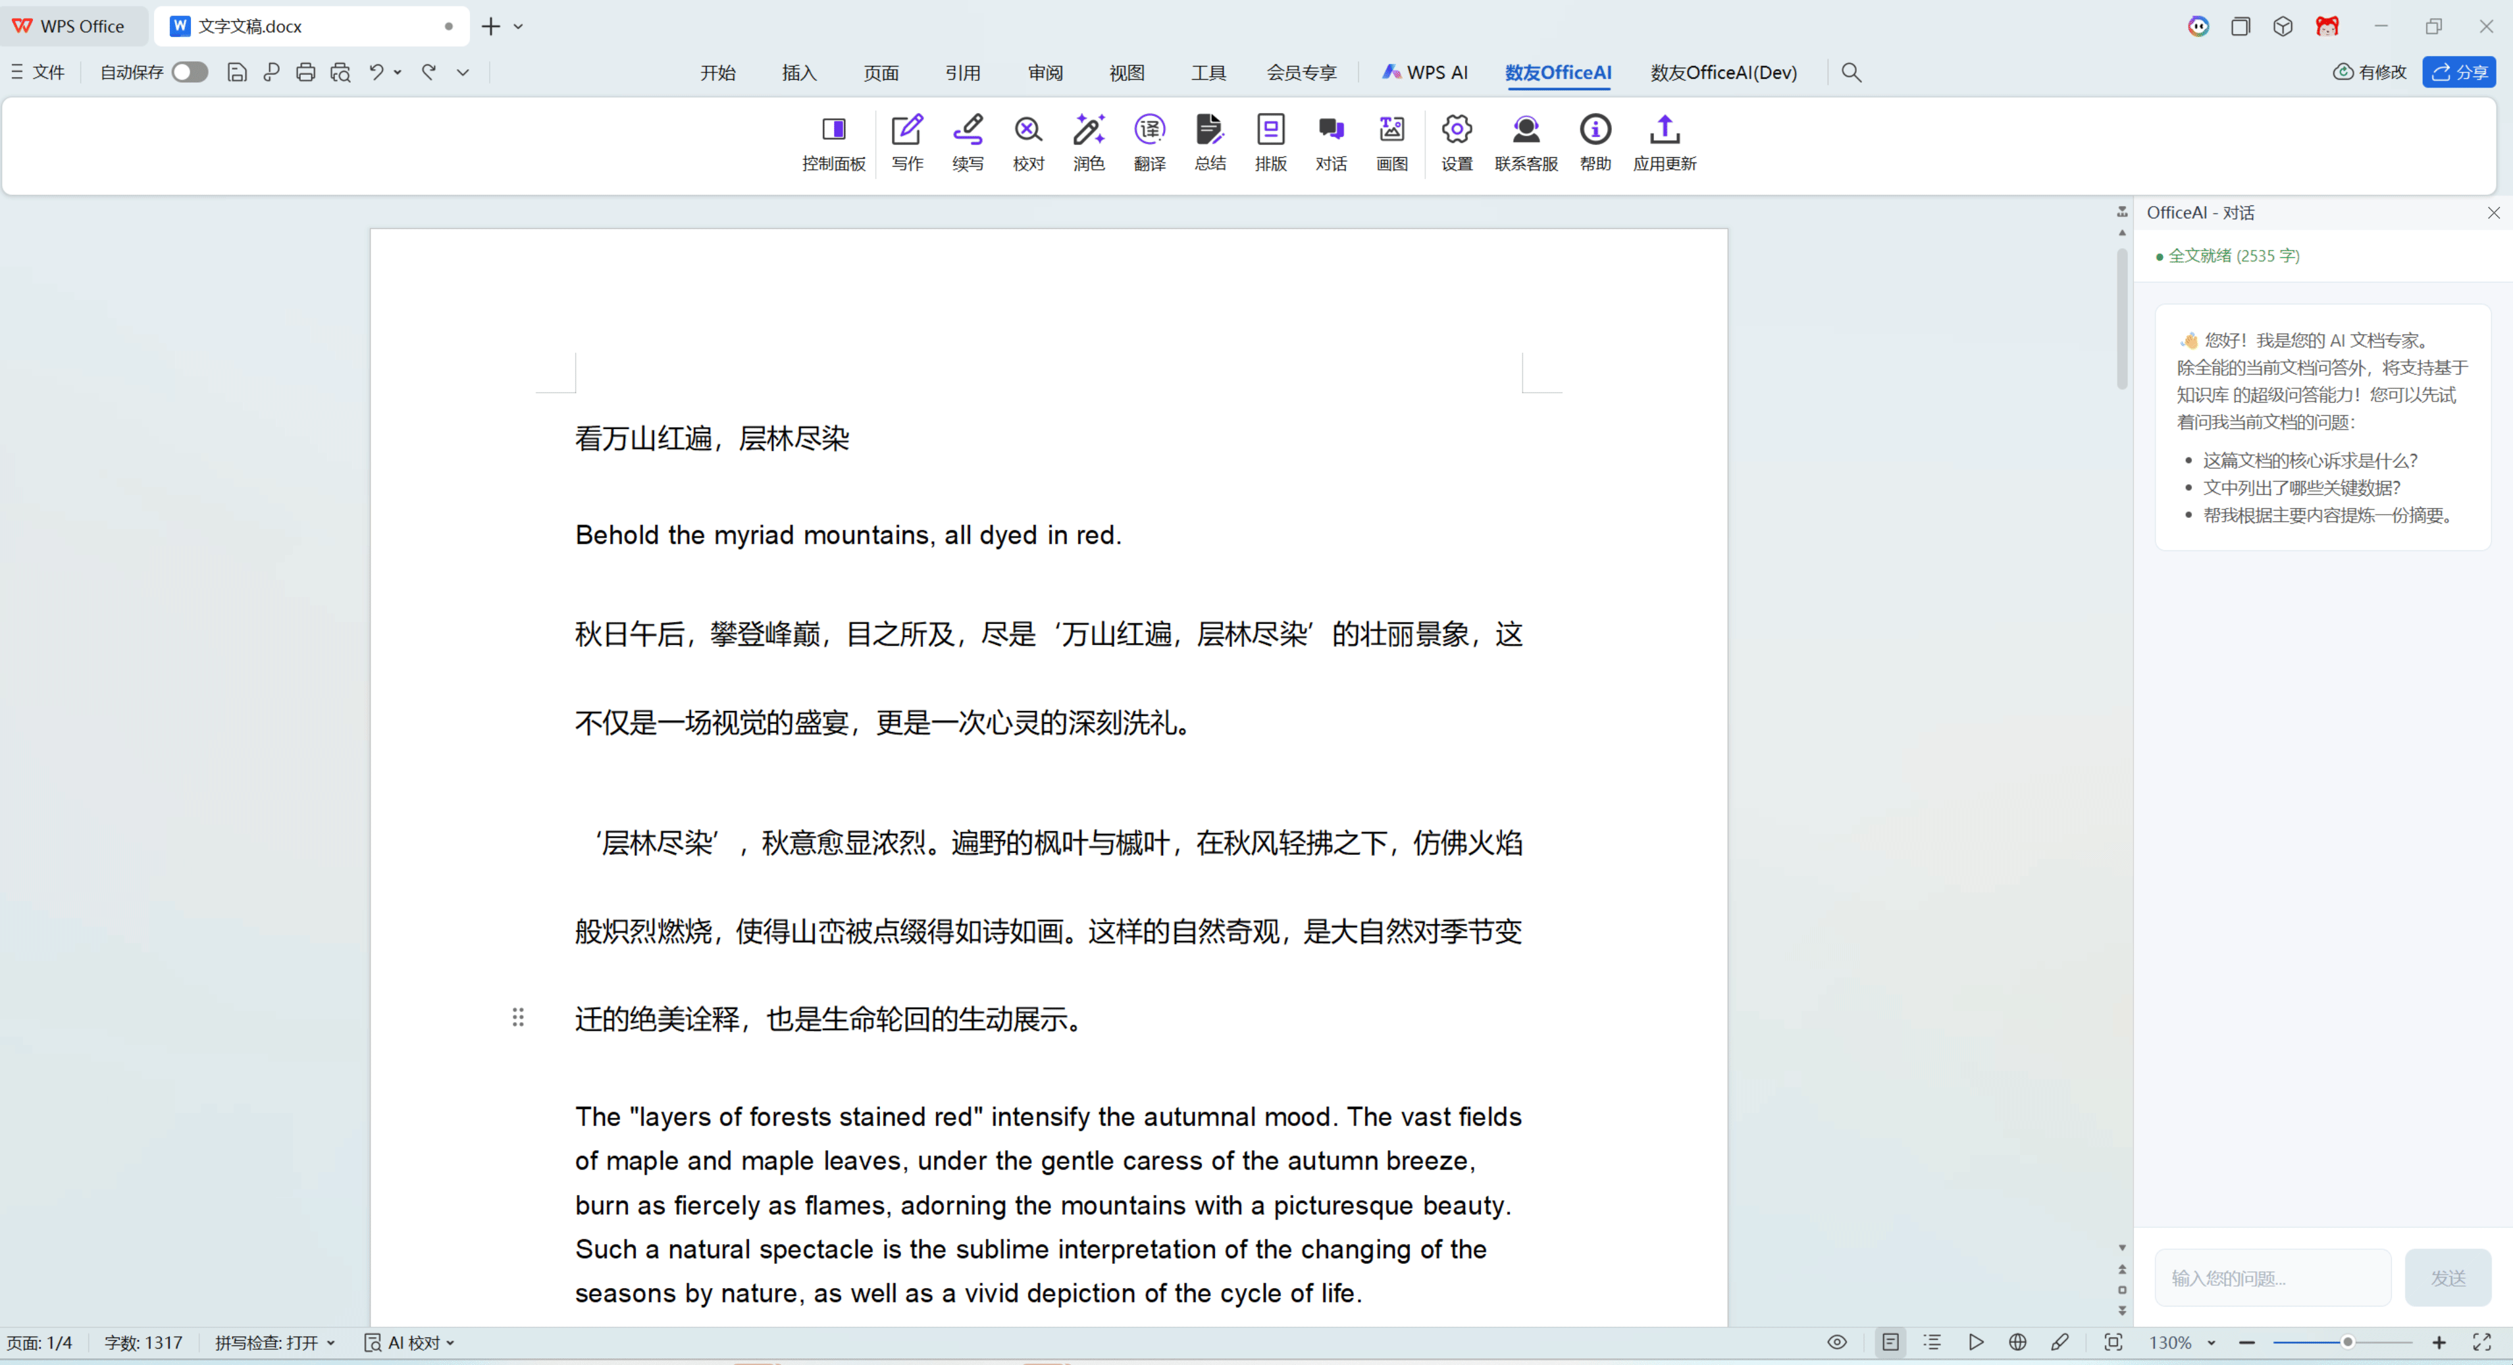Expand the 拼写检查 dropdown
The width and height of the screenshot is (2513, 1365).
(330, 1343)
